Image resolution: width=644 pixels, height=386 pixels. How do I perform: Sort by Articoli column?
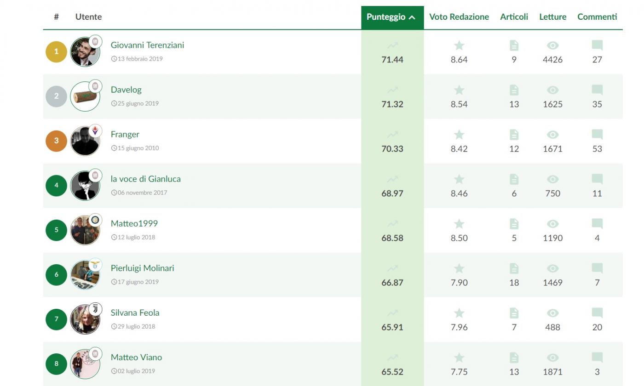coord(514,17)
